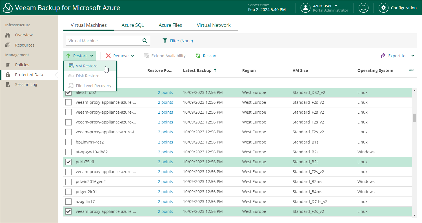The height and width of the screenshot is (223, 422).
Task: Click the Veeam cloud logo icon
Action: tap(8, 8)
